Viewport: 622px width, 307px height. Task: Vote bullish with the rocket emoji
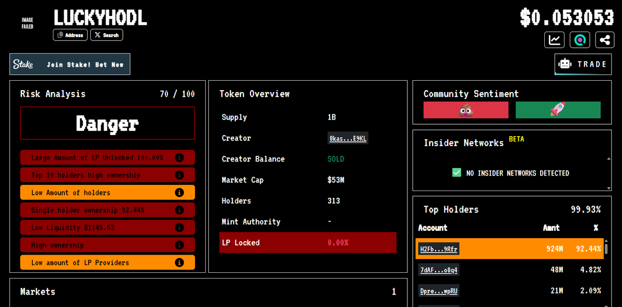pos(558,110)
